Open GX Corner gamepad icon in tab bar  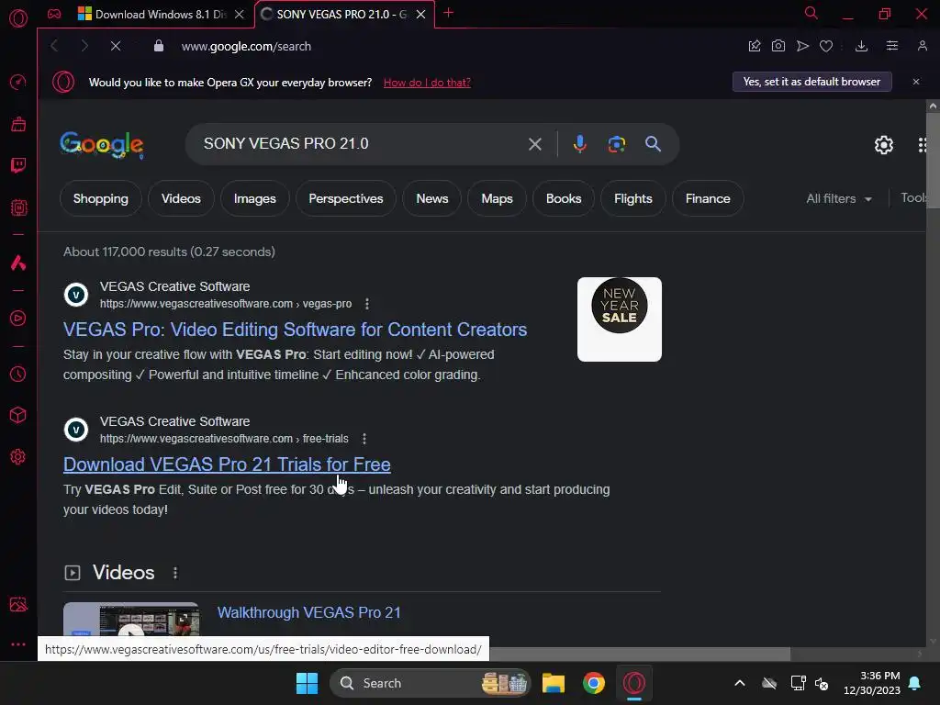54,14
